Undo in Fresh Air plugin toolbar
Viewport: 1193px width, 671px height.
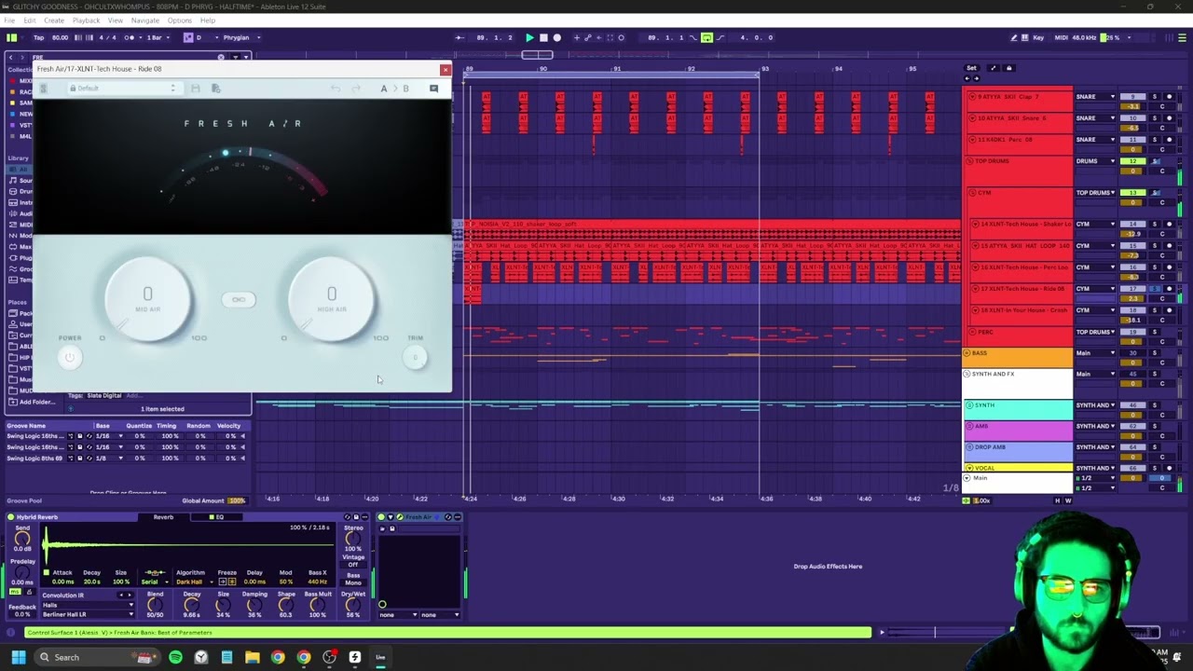tap(335, 89)
